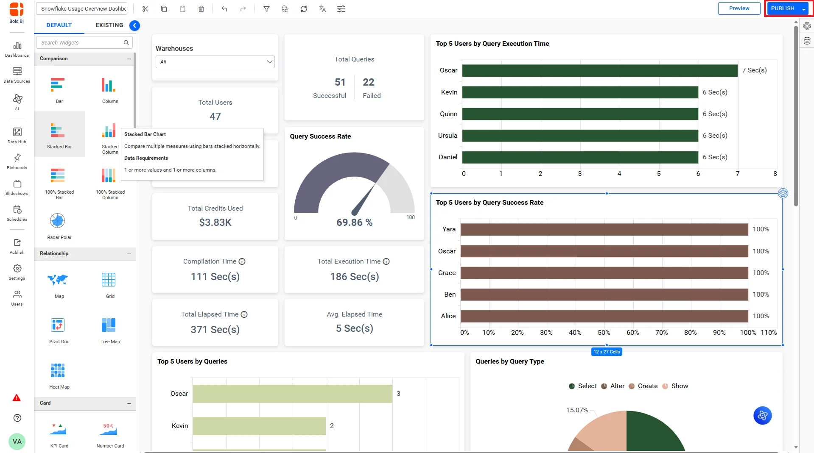Open the Warehouses All dropdown
Viewport: 814px width, 453px height.
click(215, 62)
